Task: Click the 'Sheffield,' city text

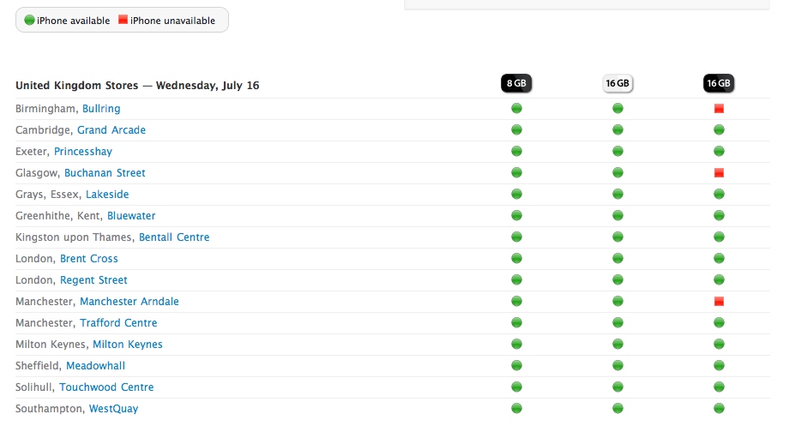Action: pos(39,366)
